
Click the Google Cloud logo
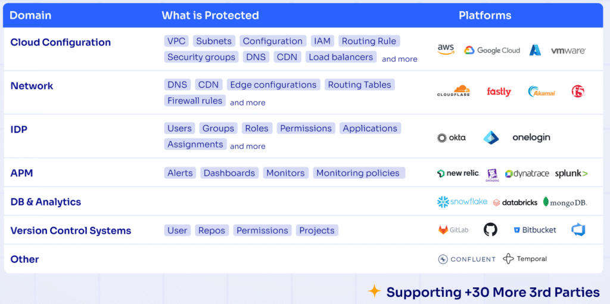pos(492,51)
